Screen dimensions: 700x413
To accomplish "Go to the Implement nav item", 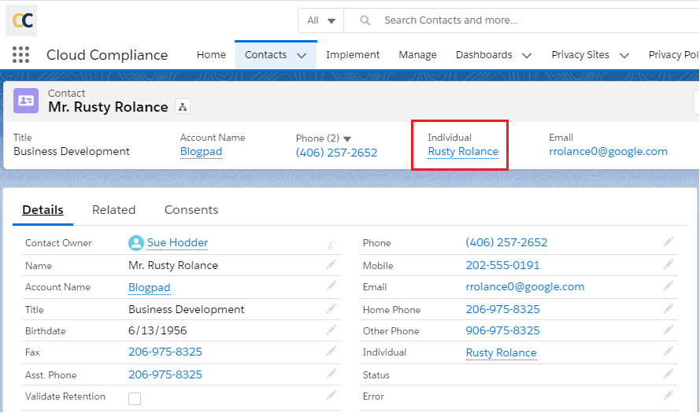I will [353, 55].
